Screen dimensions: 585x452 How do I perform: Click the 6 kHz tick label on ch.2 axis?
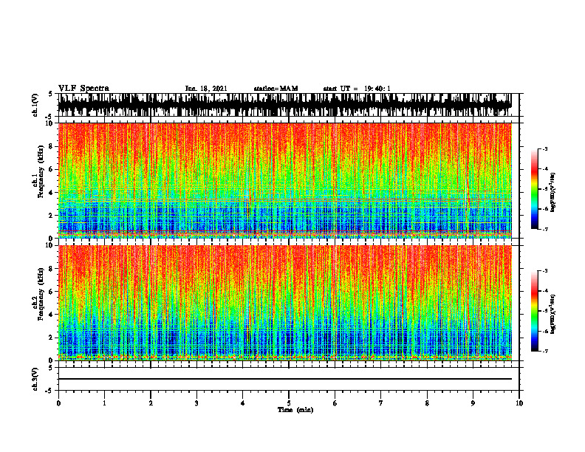tap(52, 292)
